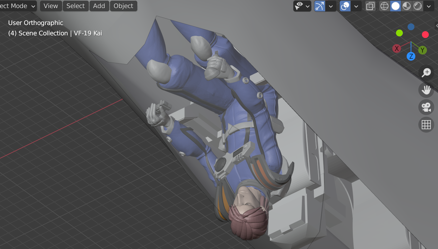Open viewport object visibility and selectability dropdown

click(302, 6)
